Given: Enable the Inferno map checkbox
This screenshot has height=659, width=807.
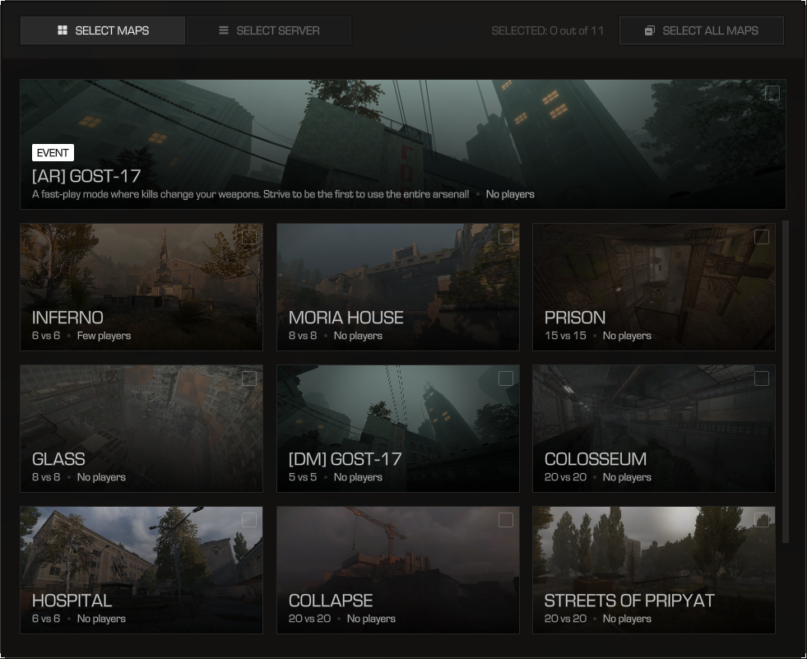Looking at the screenshot, I should 249,237.
